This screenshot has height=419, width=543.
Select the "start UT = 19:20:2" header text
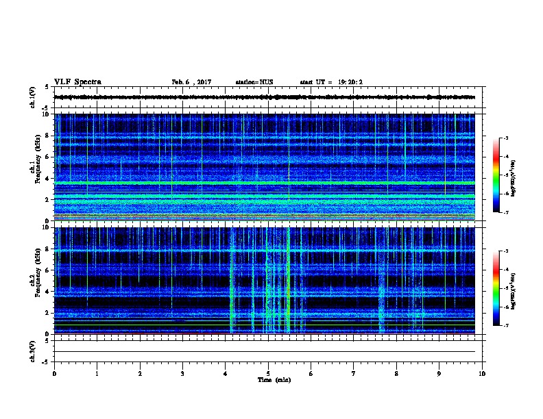(x=331, y=82)
